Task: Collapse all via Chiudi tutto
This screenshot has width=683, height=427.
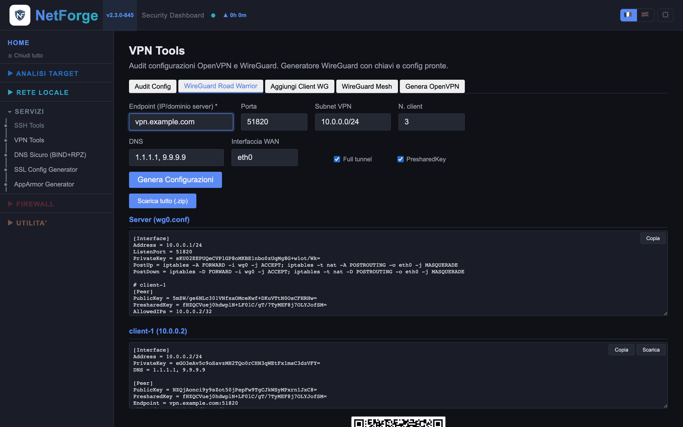Action: [26, 56]
